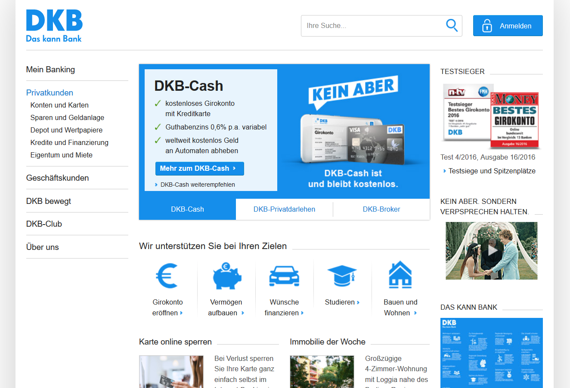Open Eigentum und Miete
The width and height of the screenshot is (570, 388).
click(x=61, y=155)
